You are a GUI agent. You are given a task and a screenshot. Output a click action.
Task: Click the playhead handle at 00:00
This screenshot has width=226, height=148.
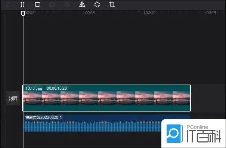click(x=23, y=13)
